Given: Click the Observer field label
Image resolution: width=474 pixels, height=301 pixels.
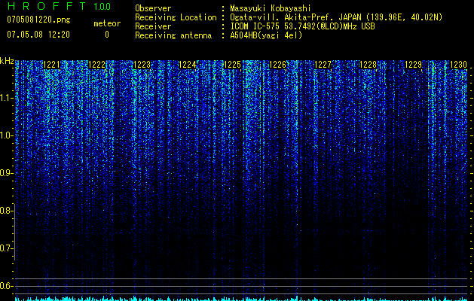Looking at the screenshot, I should (x=153, y=8).
